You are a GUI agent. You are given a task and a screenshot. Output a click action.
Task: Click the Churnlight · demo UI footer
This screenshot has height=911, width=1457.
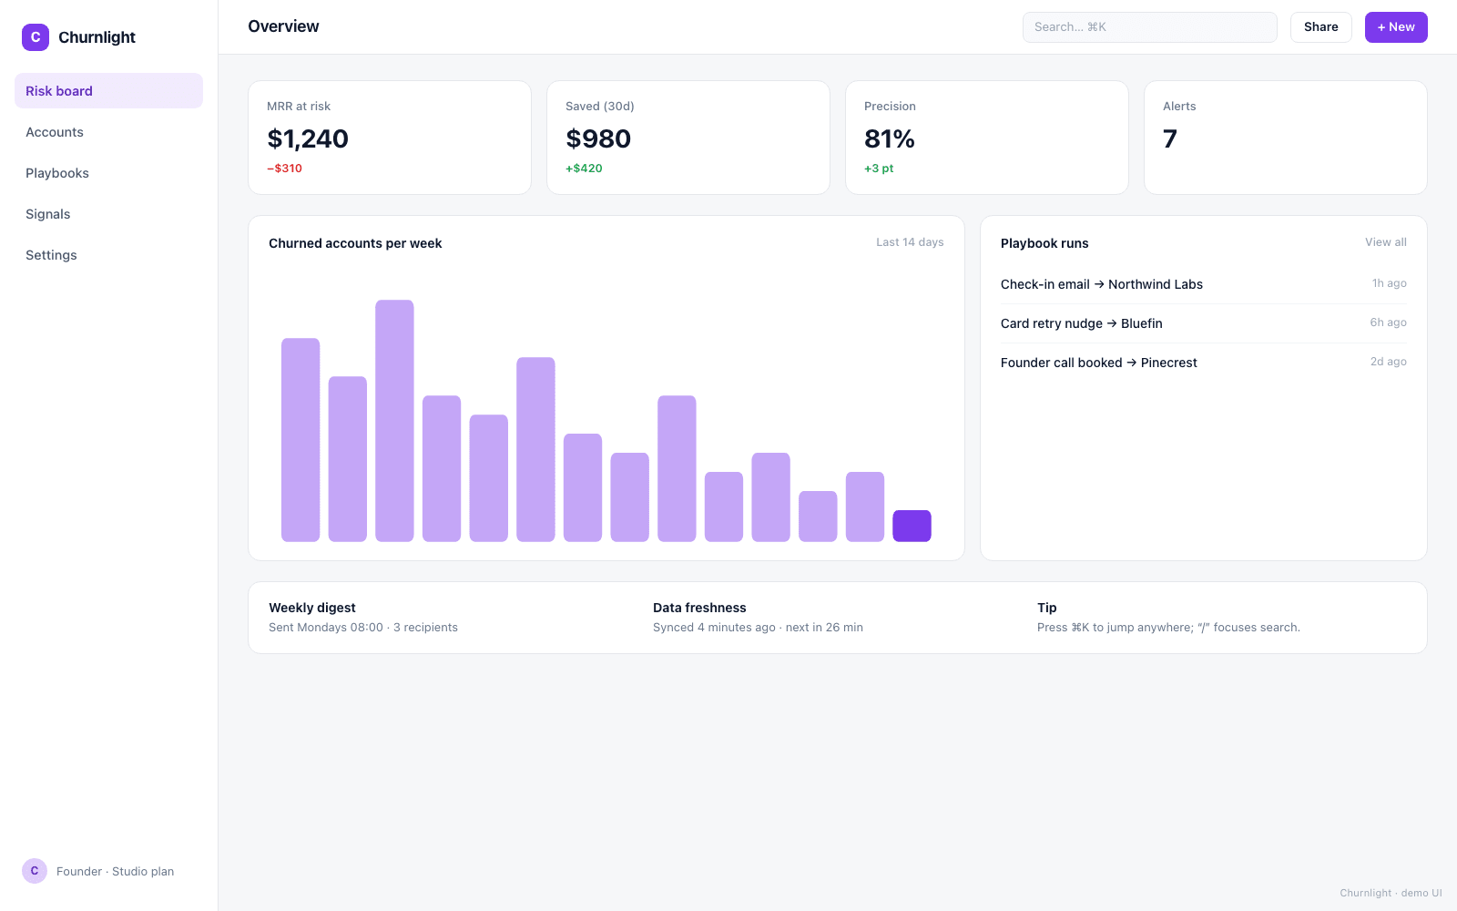coord(1391,893)
